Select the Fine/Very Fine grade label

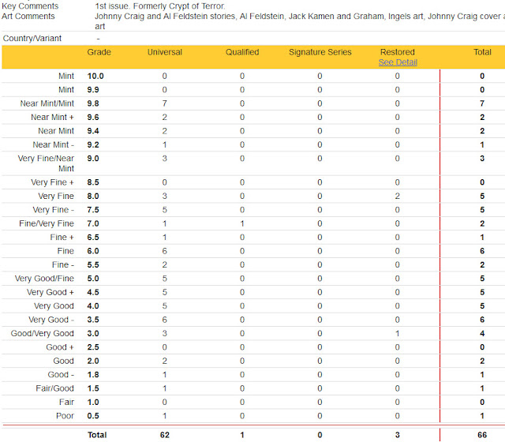[x=47, y=223]
